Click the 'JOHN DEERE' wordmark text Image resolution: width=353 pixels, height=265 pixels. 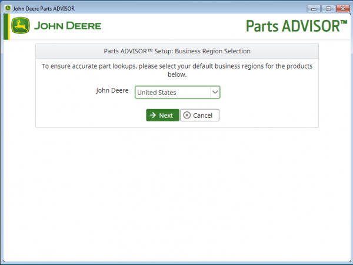[x=68, y=26]
